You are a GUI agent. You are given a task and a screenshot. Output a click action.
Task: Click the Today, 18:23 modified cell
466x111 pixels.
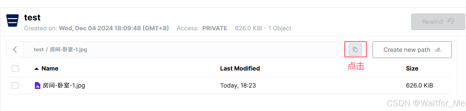coord(238,86)
